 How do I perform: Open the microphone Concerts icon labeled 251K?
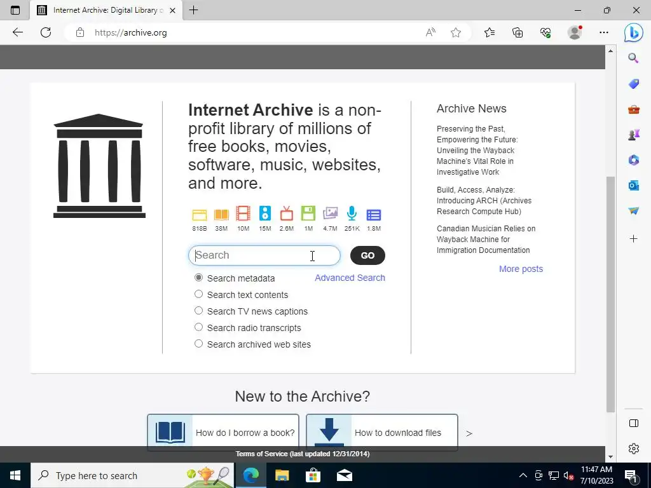[352, 213]
